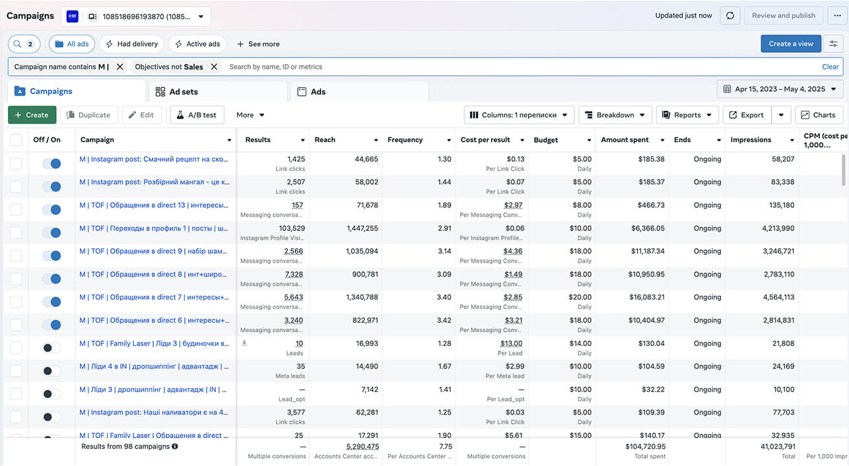Click the A/B test flask button
Image resolution: width=849 pixels, height=466 pixels.
[x=197, y=115]
